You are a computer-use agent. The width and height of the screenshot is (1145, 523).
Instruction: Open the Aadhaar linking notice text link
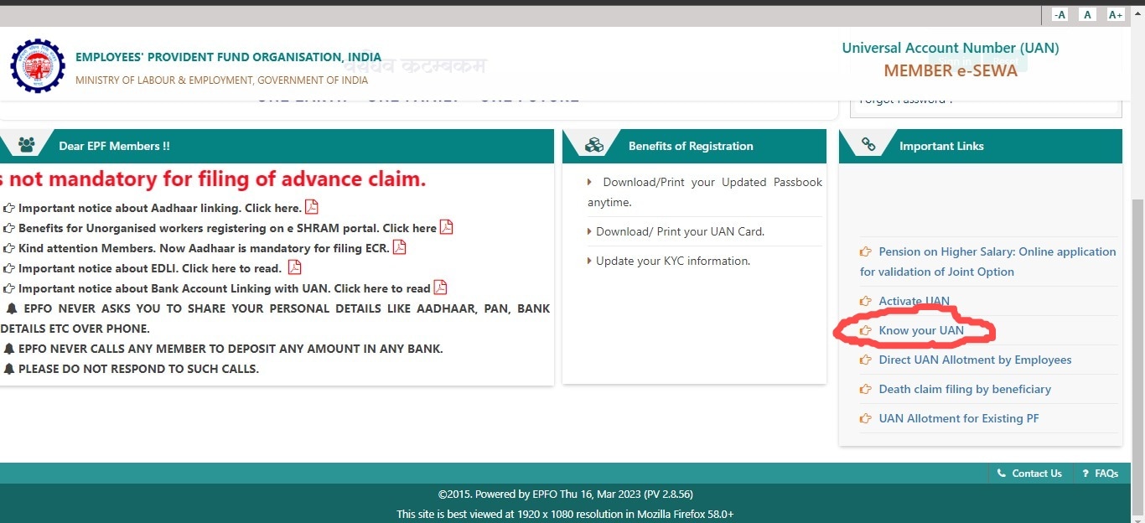(x=159, y=208)
